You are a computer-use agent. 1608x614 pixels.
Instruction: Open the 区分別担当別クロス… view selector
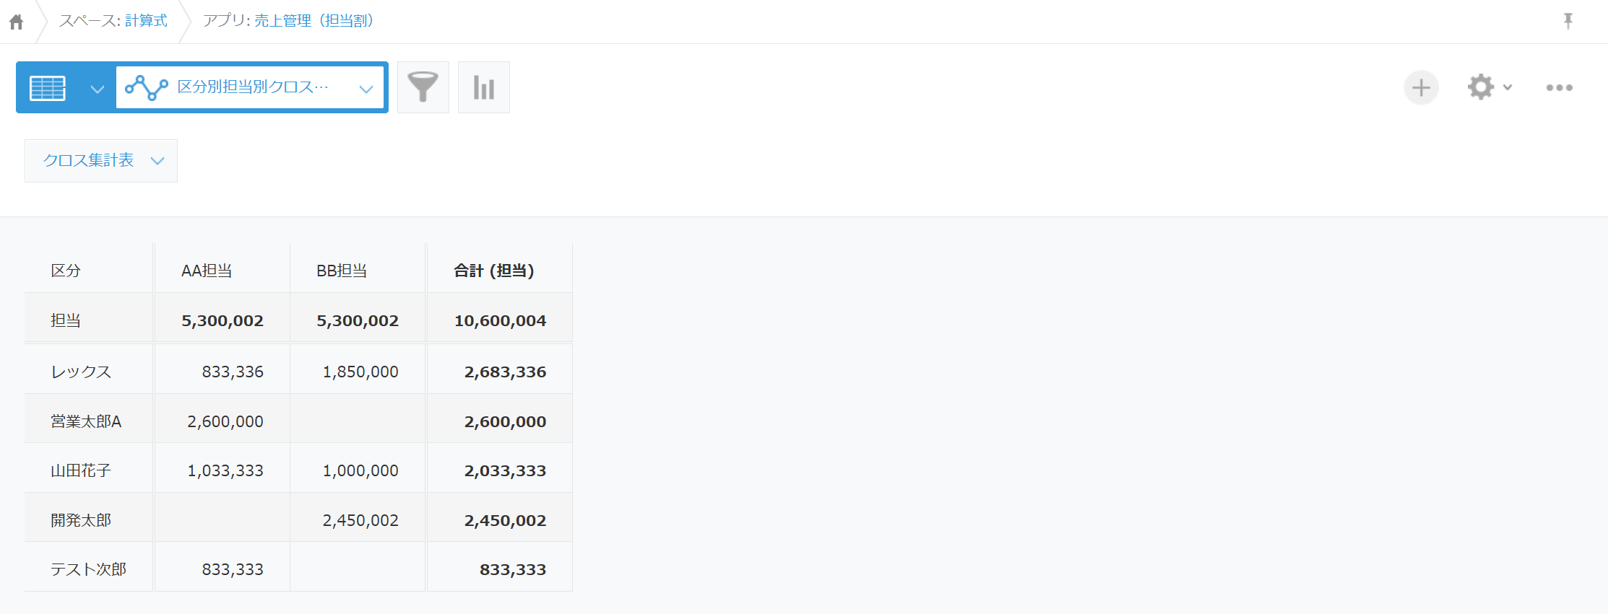pyautogui.click(x=250, y=87)
